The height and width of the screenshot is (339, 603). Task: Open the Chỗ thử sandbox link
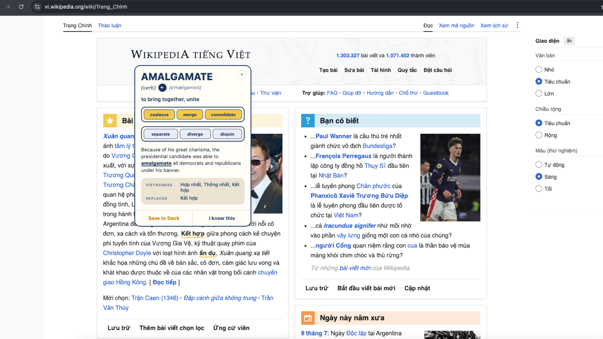[x=408, y=93]
